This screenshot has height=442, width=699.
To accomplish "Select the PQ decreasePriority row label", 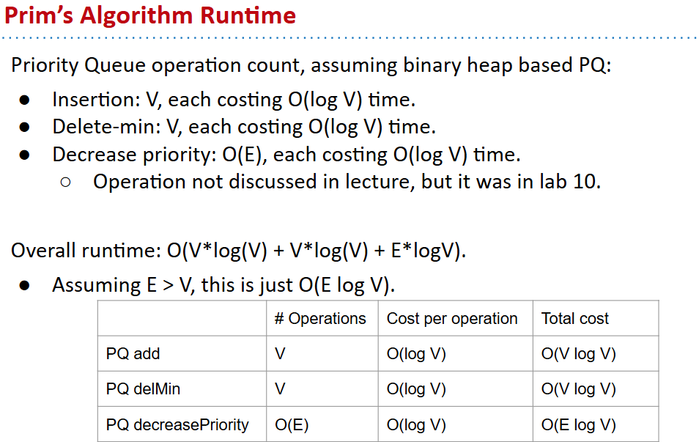I will [x=177, y=424].
